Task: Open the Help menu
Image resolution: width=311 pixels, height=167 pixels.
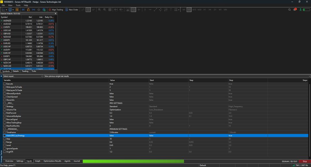Action: [x=26, y=6]
